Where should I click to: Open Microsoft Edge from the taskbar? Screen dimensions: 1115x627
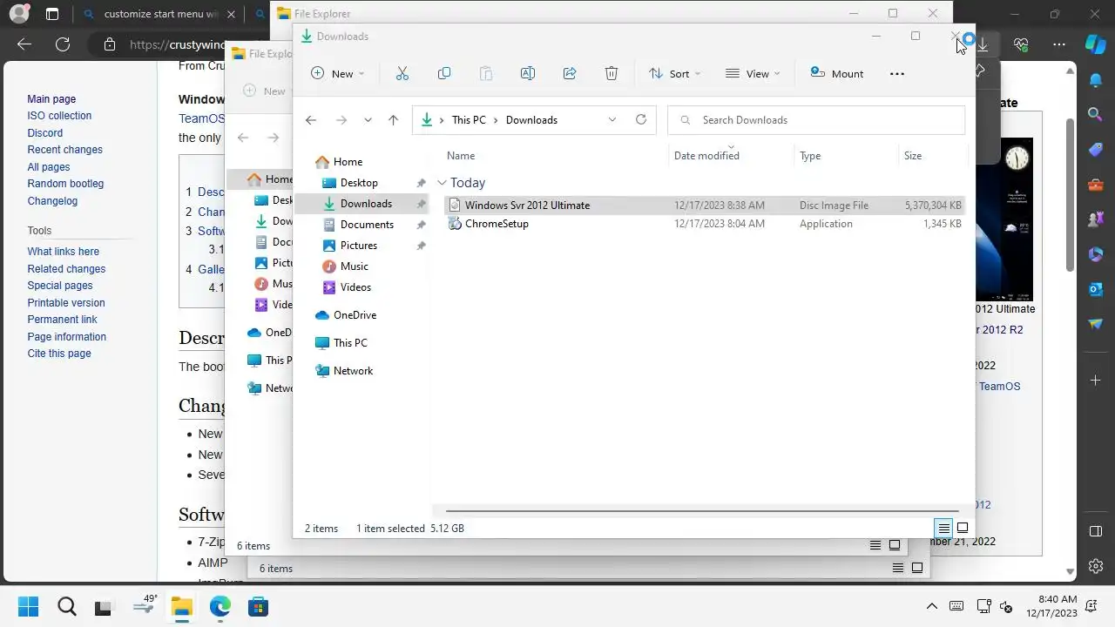(220, 607)
